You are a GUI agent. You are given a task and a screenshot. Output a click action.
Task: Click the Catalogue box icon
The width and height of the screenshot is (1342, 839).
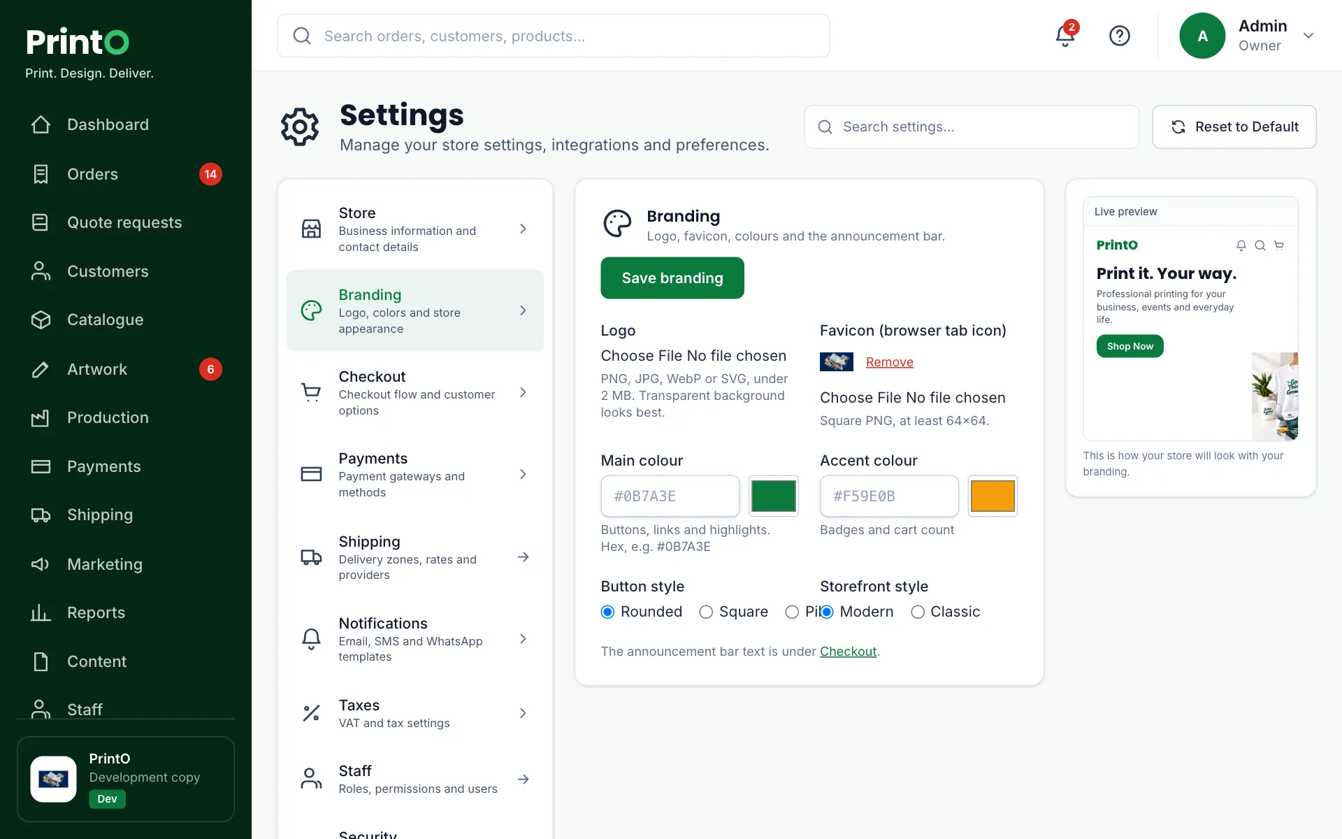point(41,320)
